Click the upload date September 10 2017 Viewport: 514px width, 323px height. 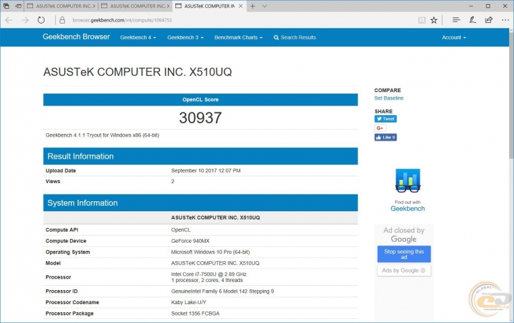point(206,171)
